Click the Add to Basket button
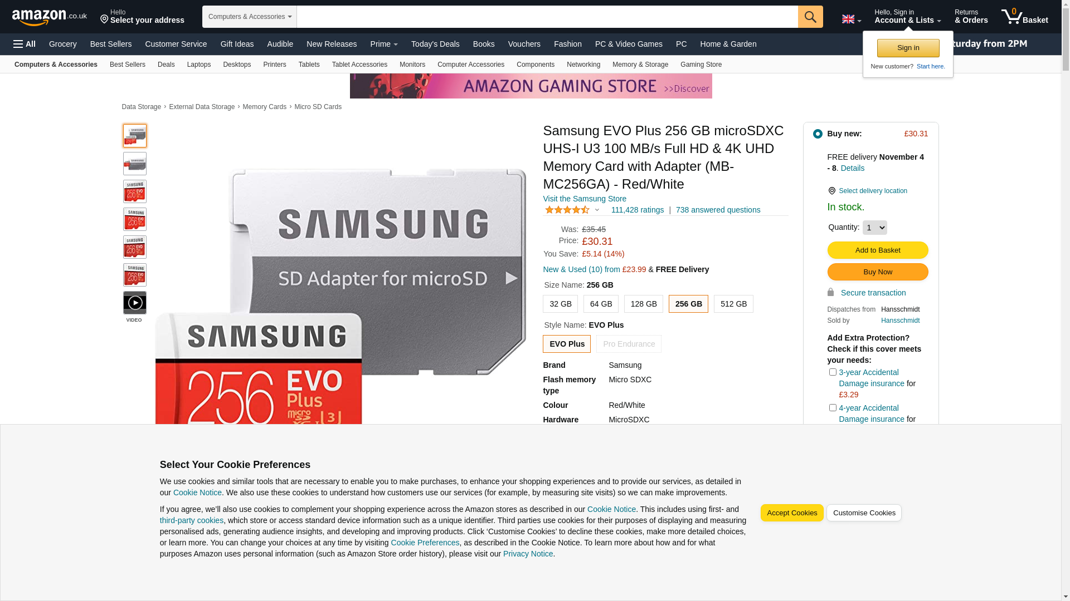 point(877,250)
